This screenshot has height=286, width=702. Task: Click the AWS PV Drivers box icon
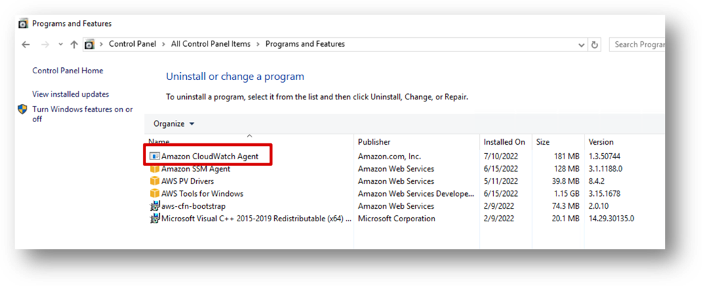(154, 181)
